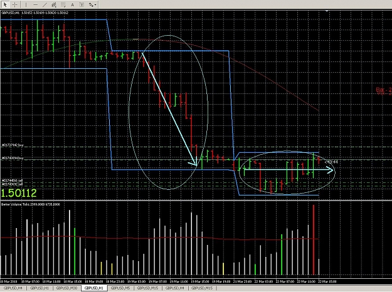Click the large 1.50112 price label

[19, 193]
